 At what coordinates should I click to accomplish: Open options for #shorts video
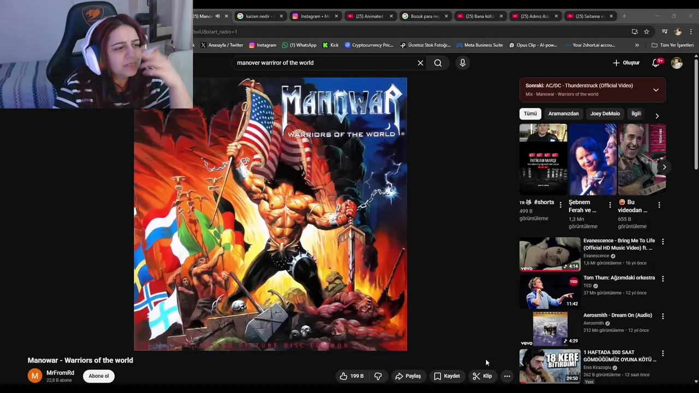(x=560, y=205)
